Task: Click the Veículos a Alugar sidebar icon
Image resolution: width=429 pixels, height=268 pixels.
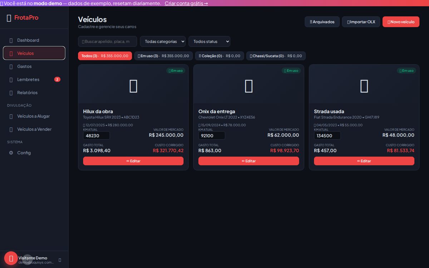Action: pyautogui.click(x=11, y=116)
